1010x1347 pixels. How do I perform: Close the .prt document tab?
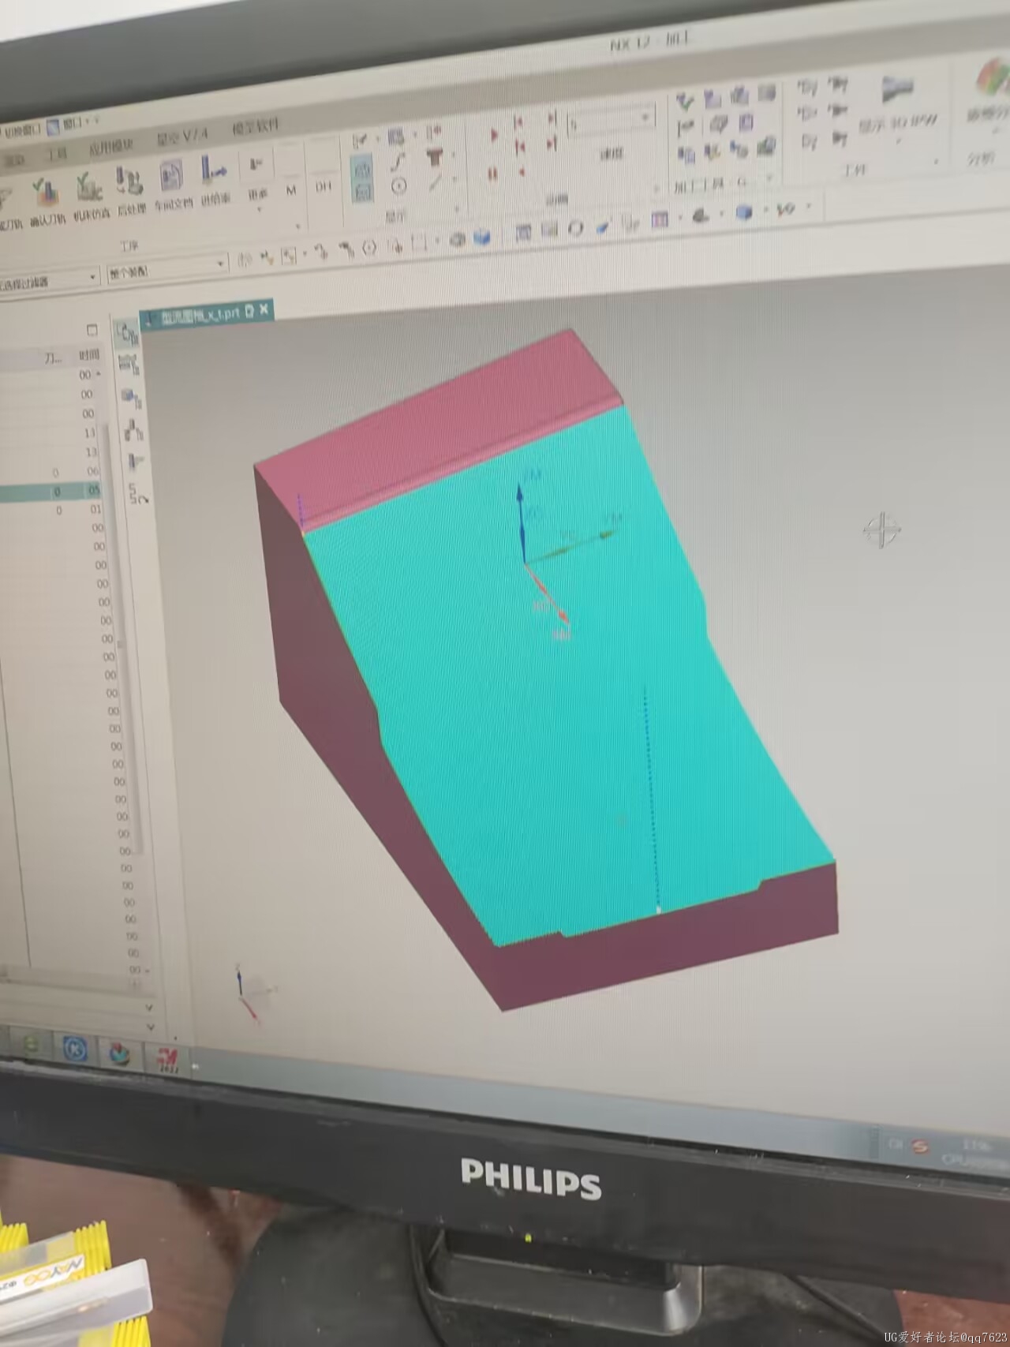pyautogui.click(x=264, y=310)
